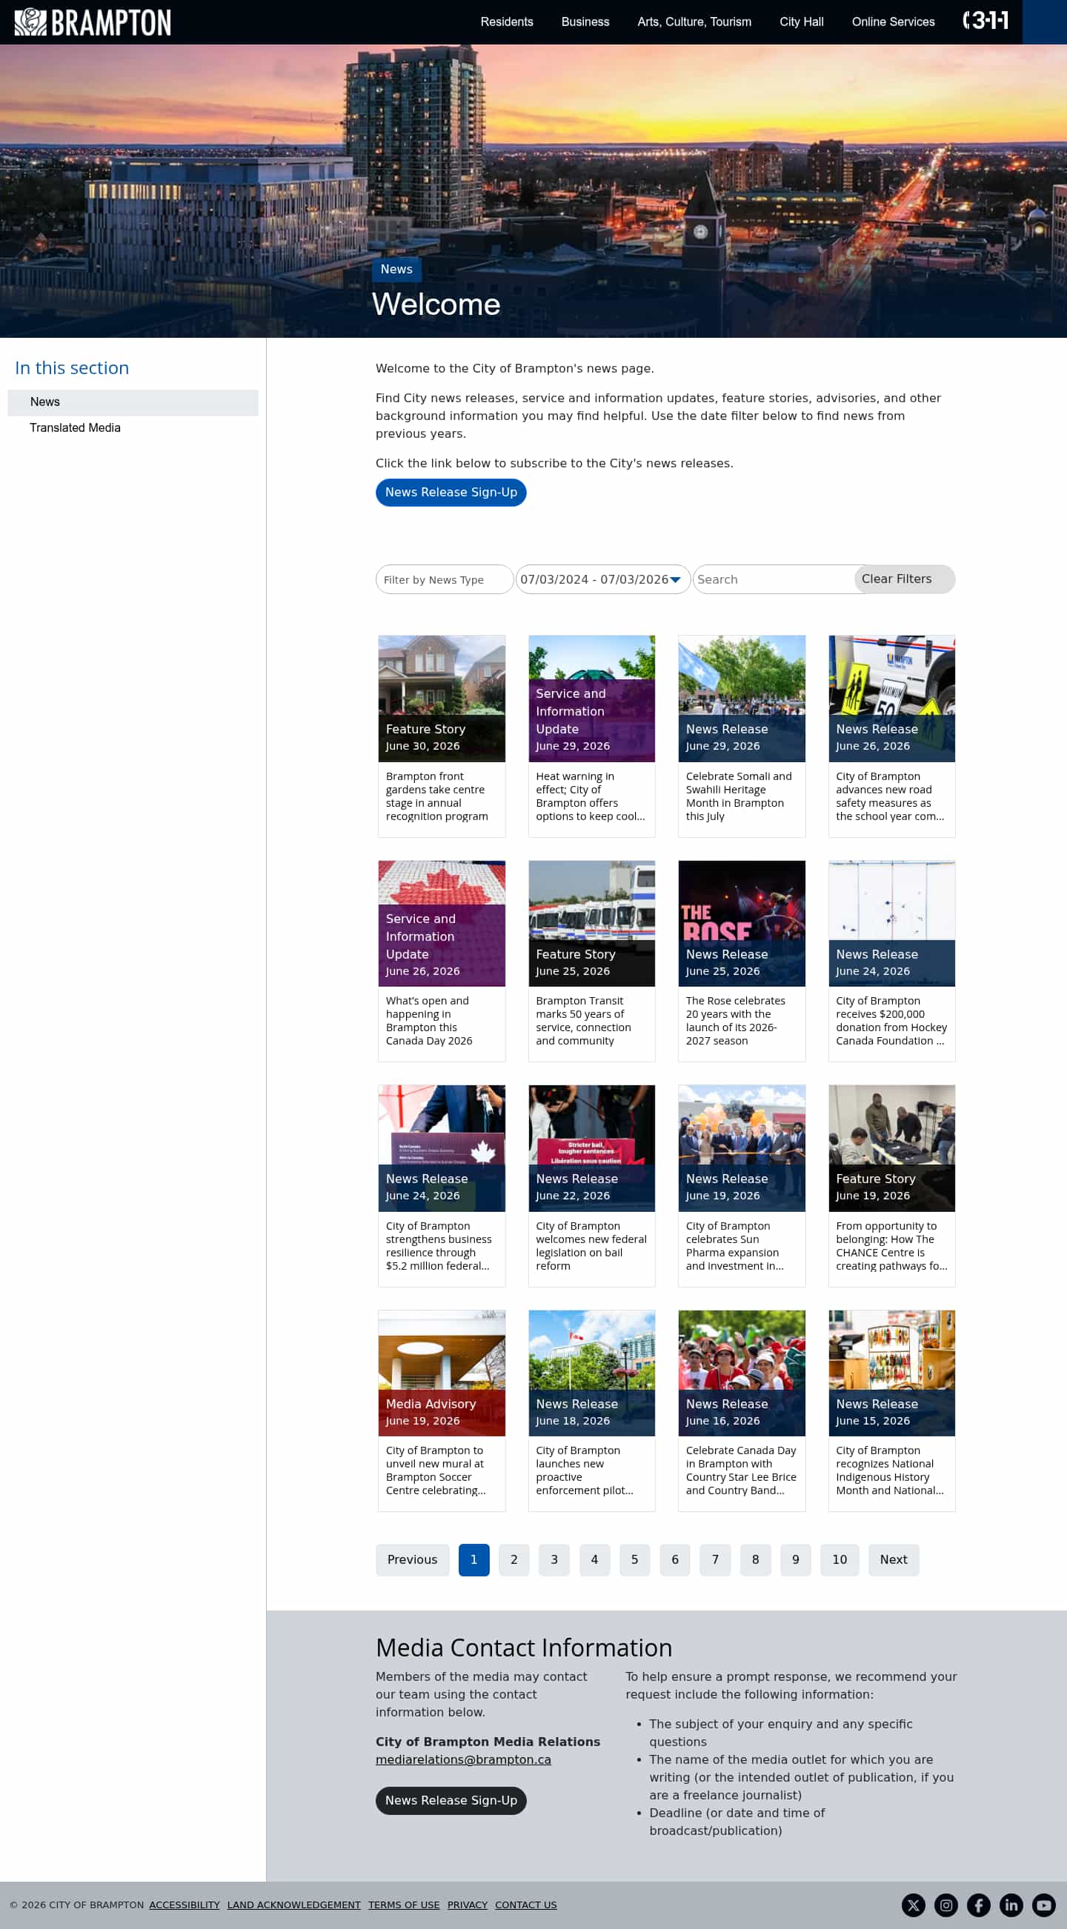Open Arts, Culture, Tourism menu
Screen dimensions: 1067x1929
[x=694, y=21]
